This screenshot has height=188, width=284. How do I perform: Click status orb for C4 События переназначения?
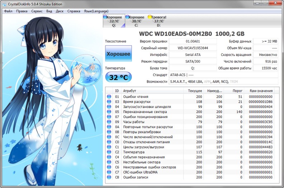click(x=109, y=157)
